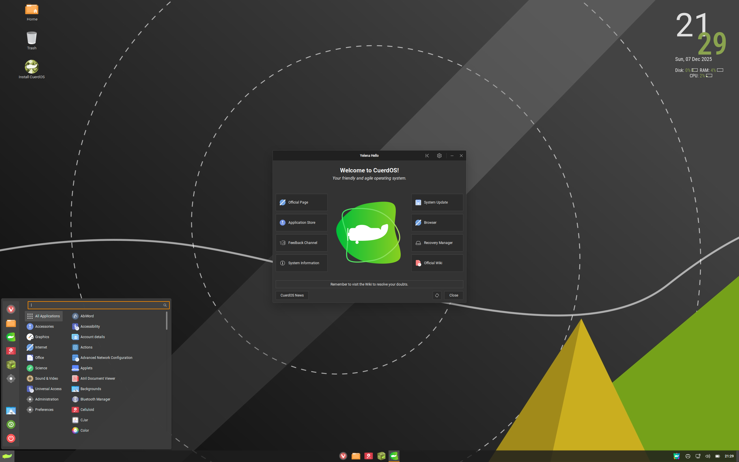Click log out icon in menu sidebar
Viewport: 739px width, 462px height.
pos(11,424)
